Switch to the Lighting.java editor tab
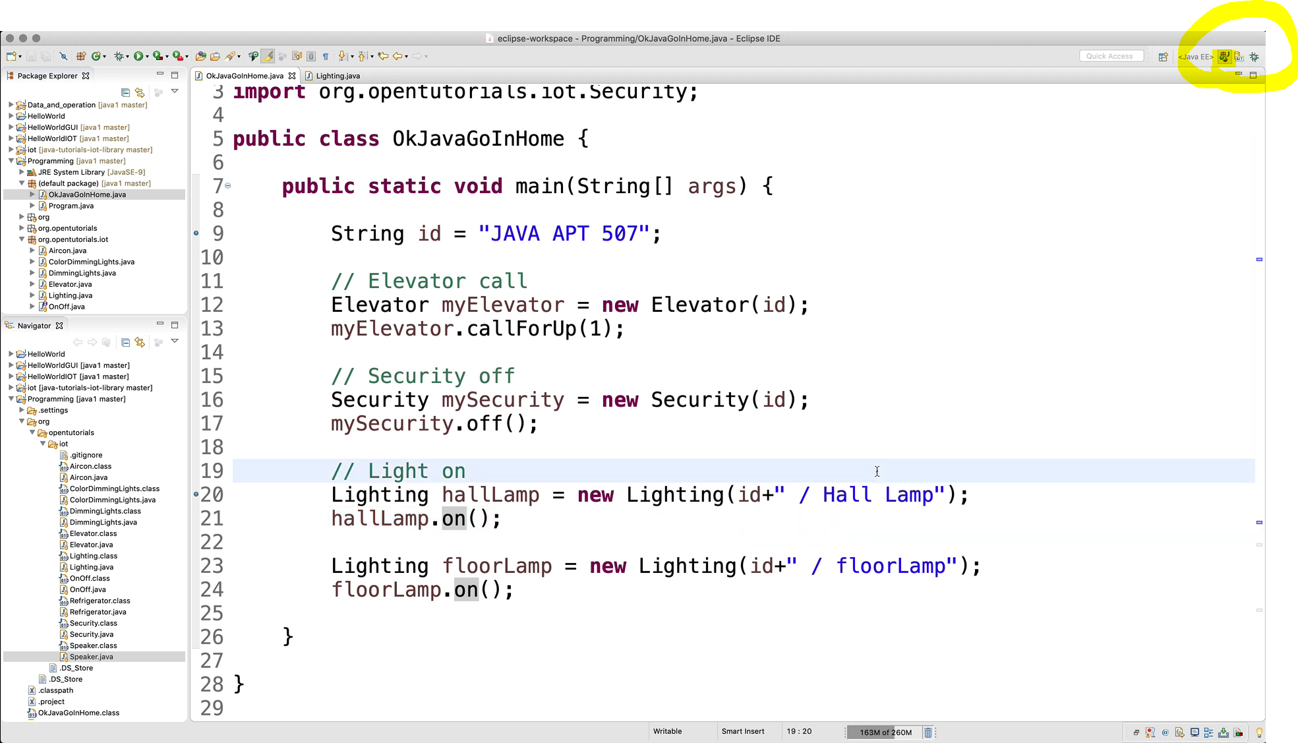Screen dimensions: 1298x743 pyautogui.click(x=338, y=76)
